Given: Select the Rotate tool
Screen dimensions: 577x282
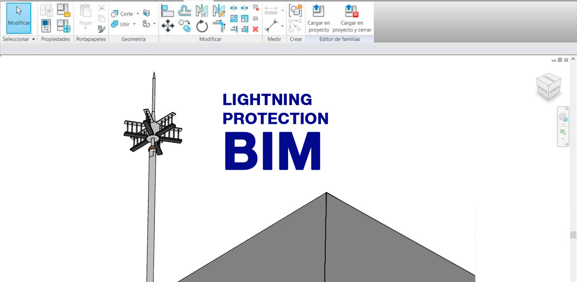Looking at the screenshot, I should 202,27.
